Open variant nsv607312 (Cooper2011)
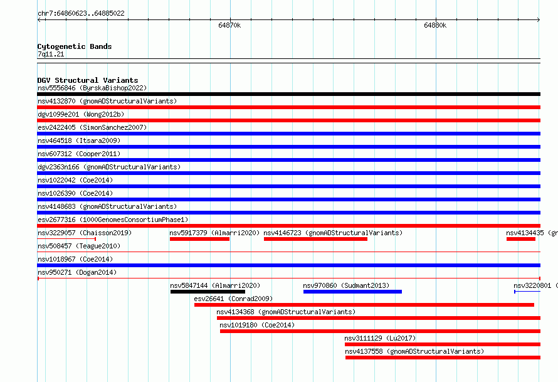Viewport: 558px width, 382px height. click(x=79, y=154)
